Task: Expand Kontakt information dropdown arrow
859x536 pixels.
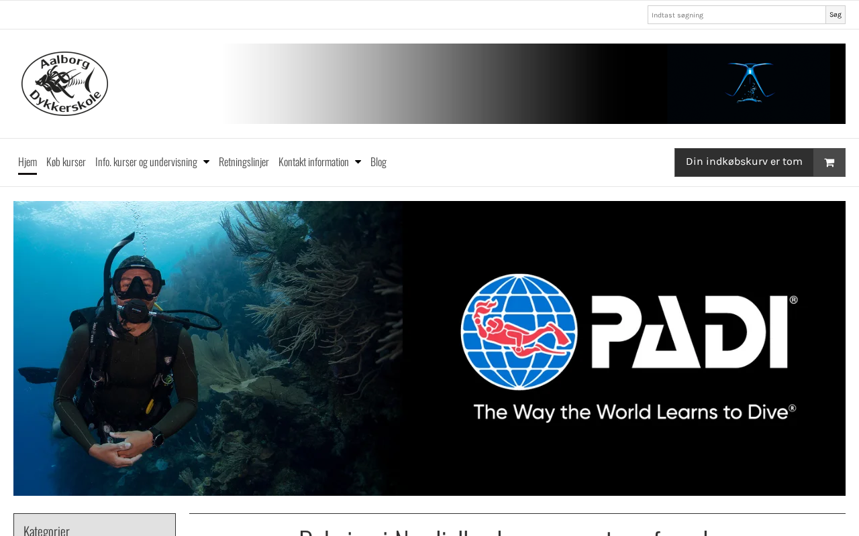Action: pos(358,161)
